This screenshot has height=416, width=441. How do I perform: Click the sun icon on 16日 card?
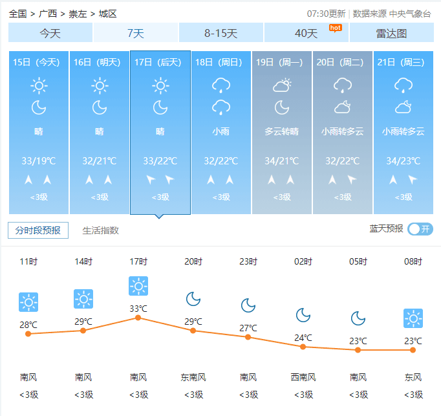[x=100, y=85]
